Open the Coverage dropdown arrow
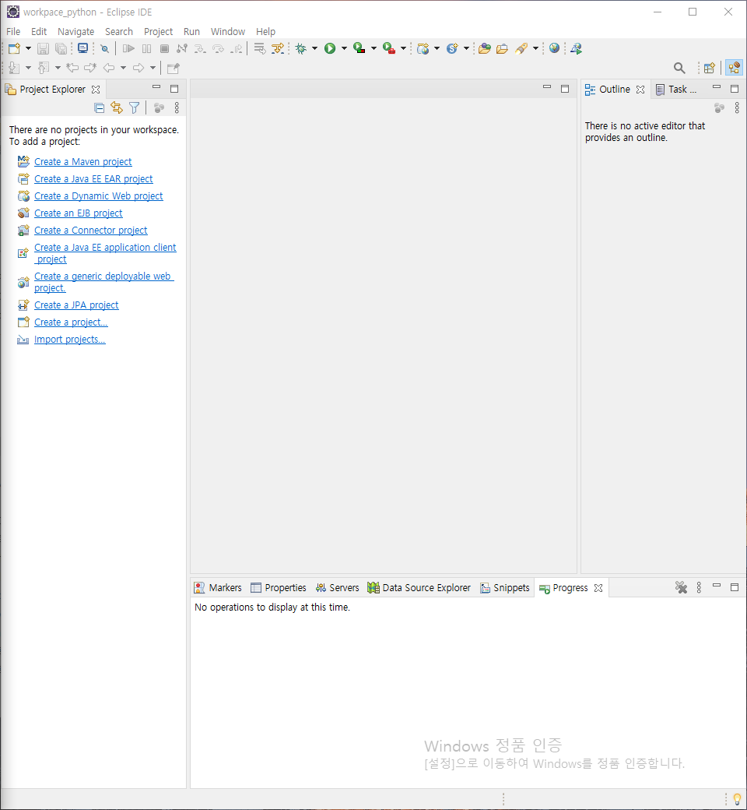The width and height of the screenshot is (747, 810). 373,48
